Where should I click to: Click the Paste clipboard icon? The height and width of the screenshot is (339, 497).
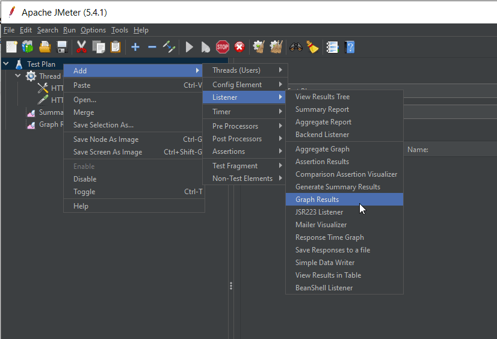[116, 47]
